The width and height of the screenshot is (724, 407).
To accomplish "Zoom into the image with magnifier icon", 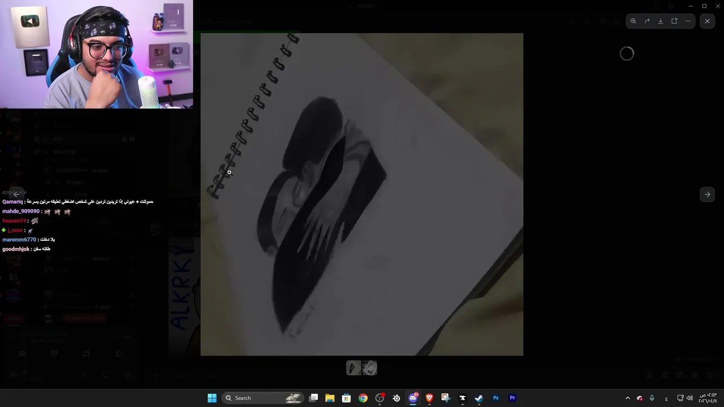I will [x=633, y=21].
